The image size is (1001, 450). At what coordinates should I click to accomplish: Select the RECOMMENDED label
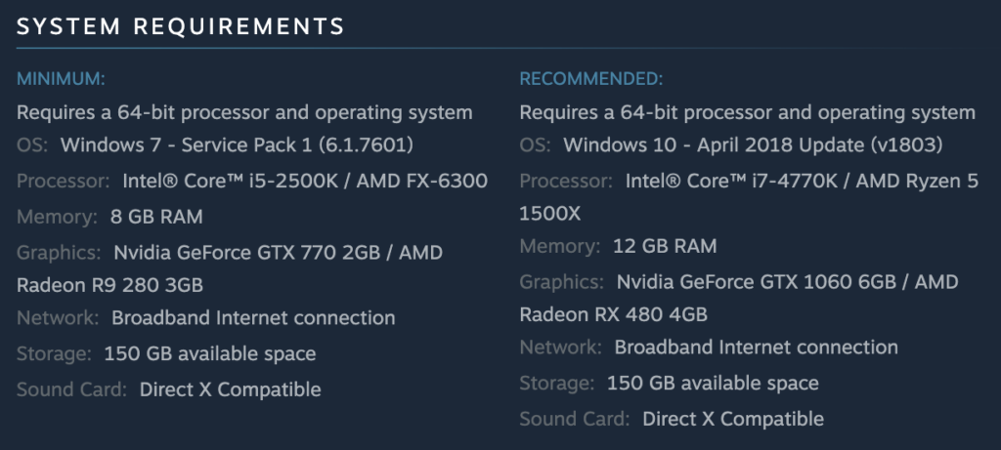coord(591,79)
